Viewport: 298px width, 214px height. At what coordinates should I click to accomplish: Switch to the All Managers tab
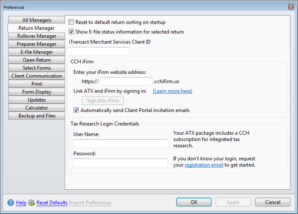(x=37, y=20)
